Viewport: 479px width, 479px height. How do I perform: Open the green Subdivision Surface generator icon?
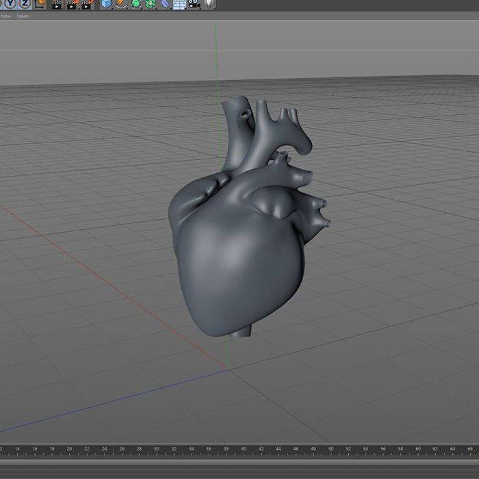click(135, 4)
